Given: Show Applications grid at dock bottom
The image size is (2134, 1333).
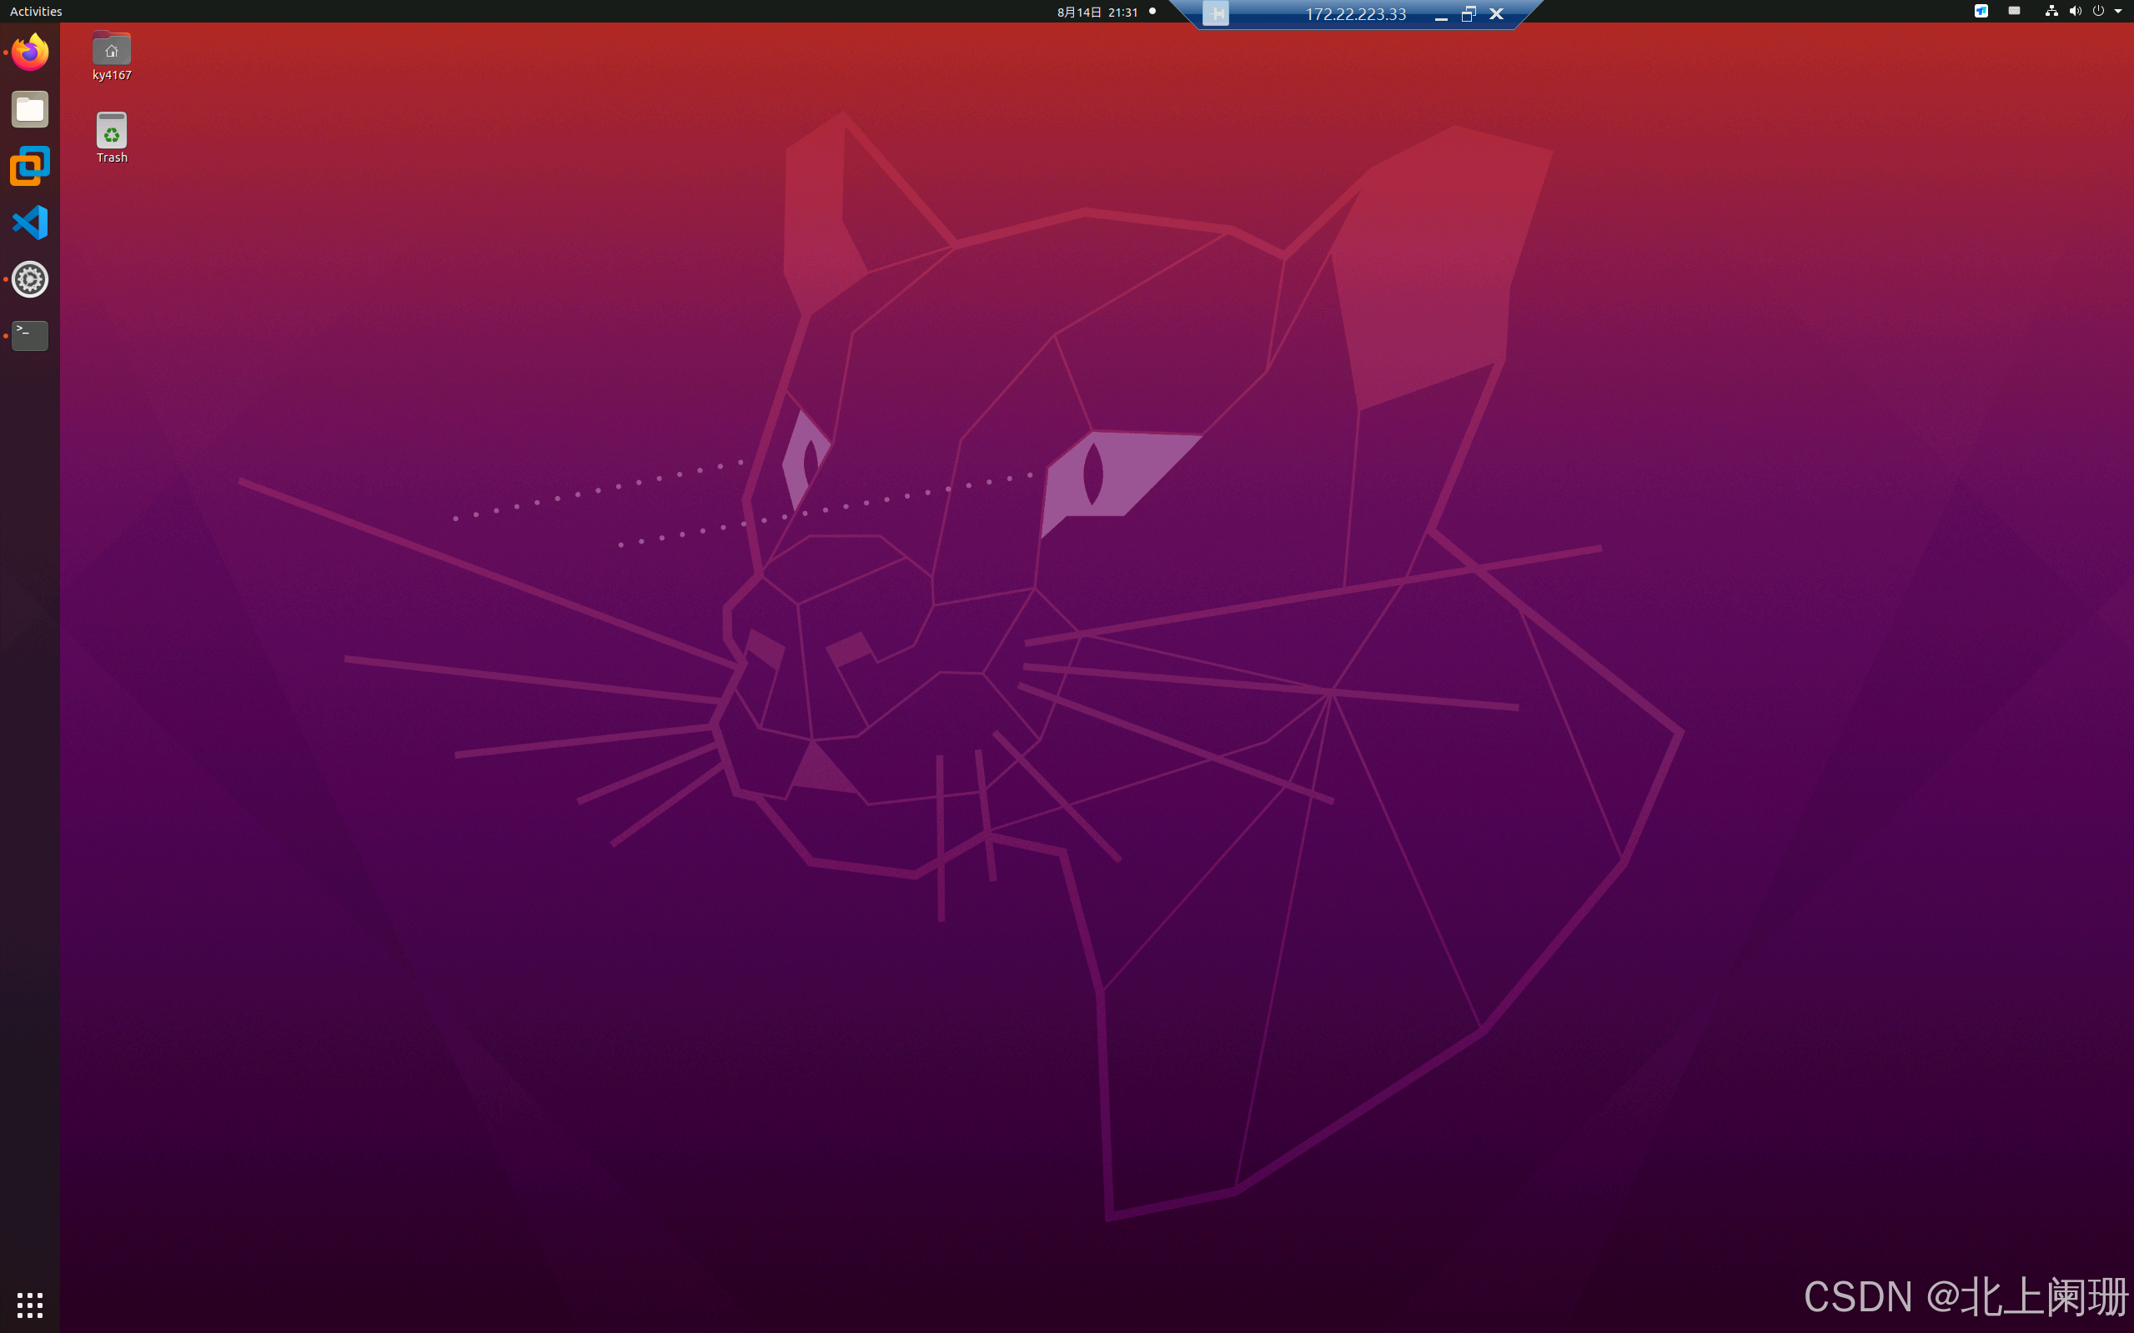Looking at the screenshot, I should [x=30, y=1304].
